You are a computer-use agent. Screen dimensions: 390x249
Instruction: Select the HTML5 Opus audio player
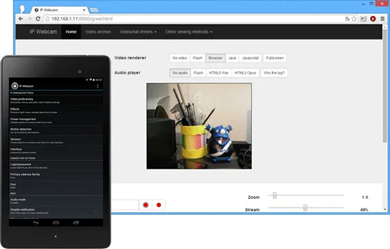click(x=245, y=73)
